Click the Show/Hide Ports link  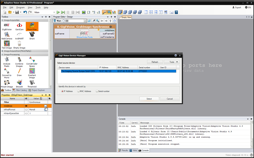84,37
